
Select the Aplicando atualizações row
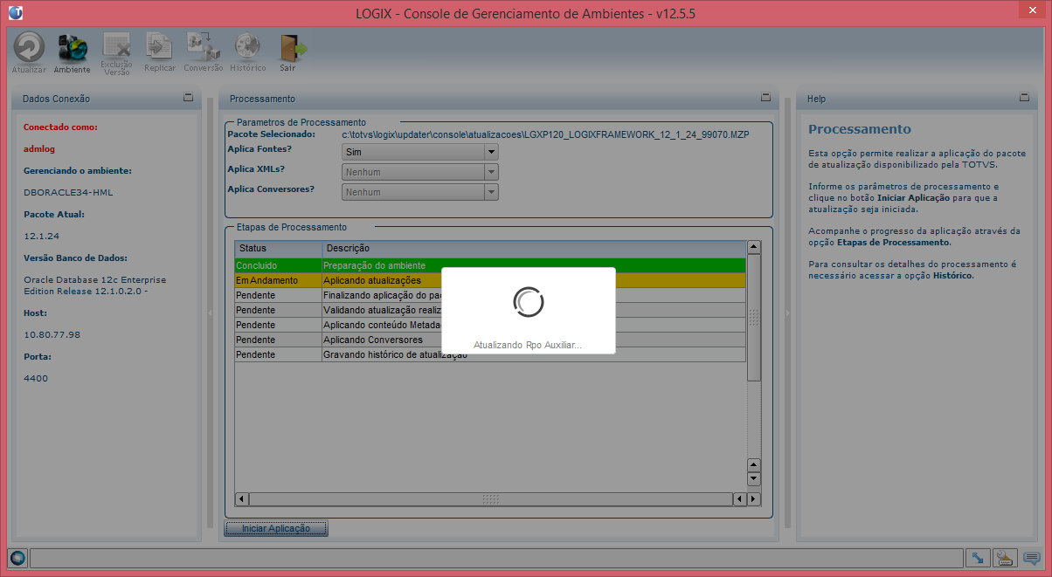coord(490,280)
